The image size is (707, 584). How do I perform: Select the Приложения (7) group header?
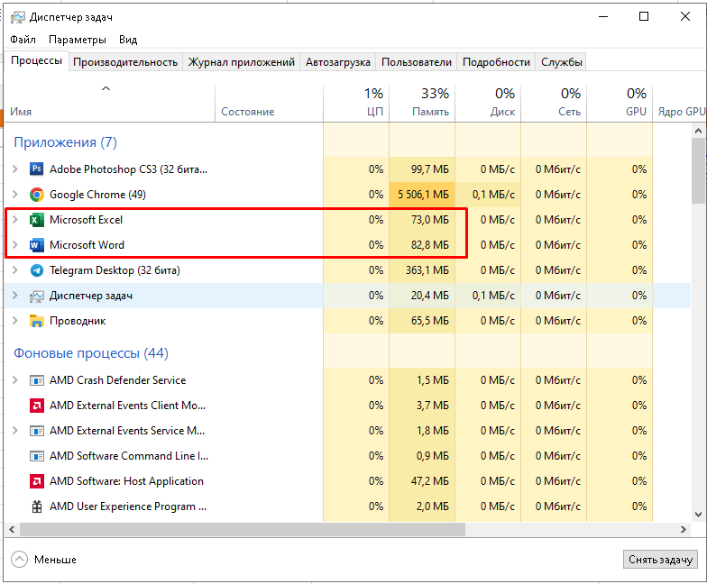(x=65, y=142)
